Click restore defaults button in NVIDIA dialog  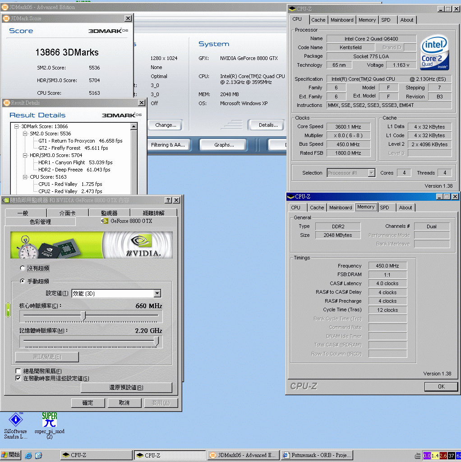coord(126,388)
